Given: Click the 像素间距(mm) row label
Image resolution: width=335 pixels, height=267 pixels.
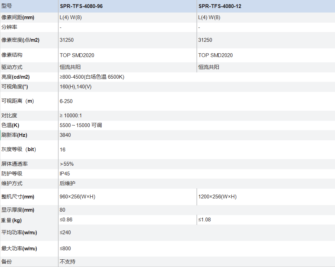Looking at the screenshot, I should (x=18, y=17).
